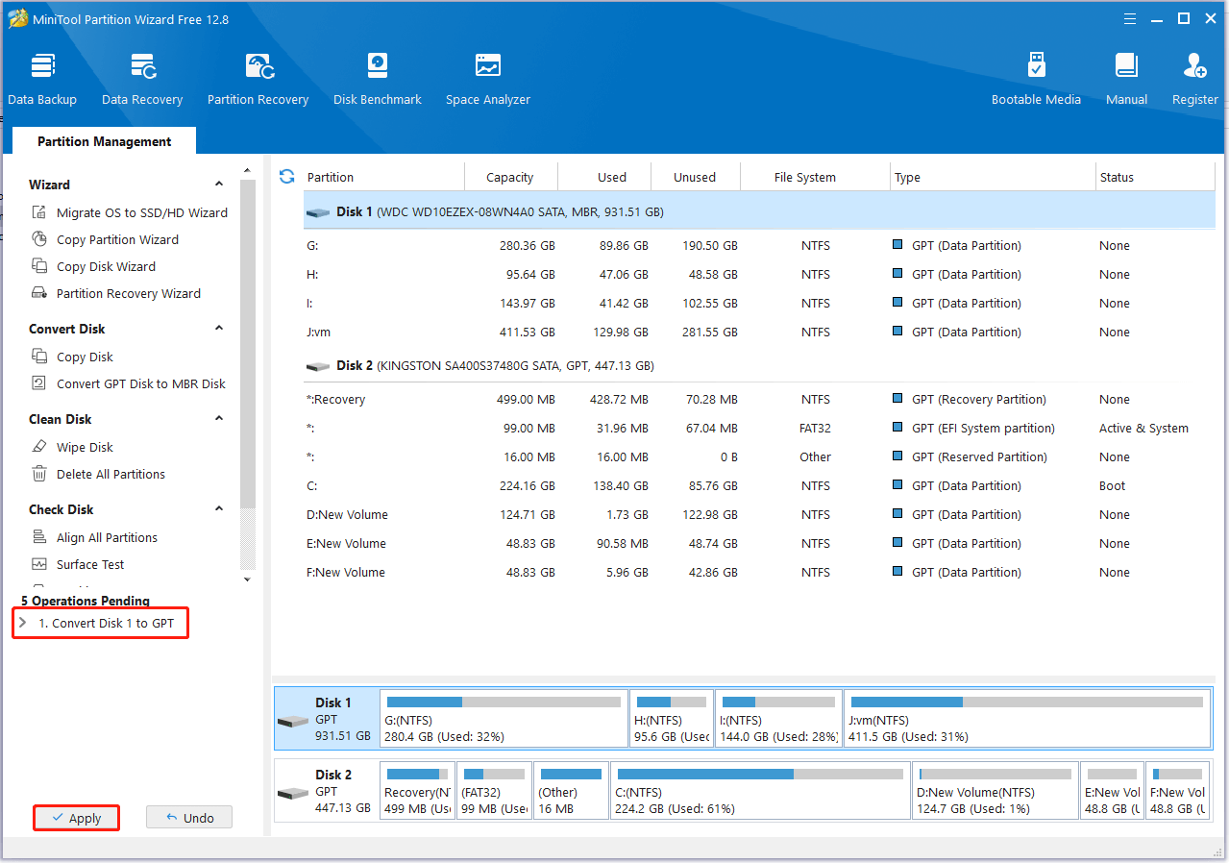
Task: Expand pending operation Convert Disk 1 to GPT
Action: click(x=23, y=624)
